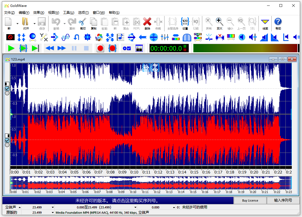Expand the New file dropdown arrow

click(x=18, y=24)
